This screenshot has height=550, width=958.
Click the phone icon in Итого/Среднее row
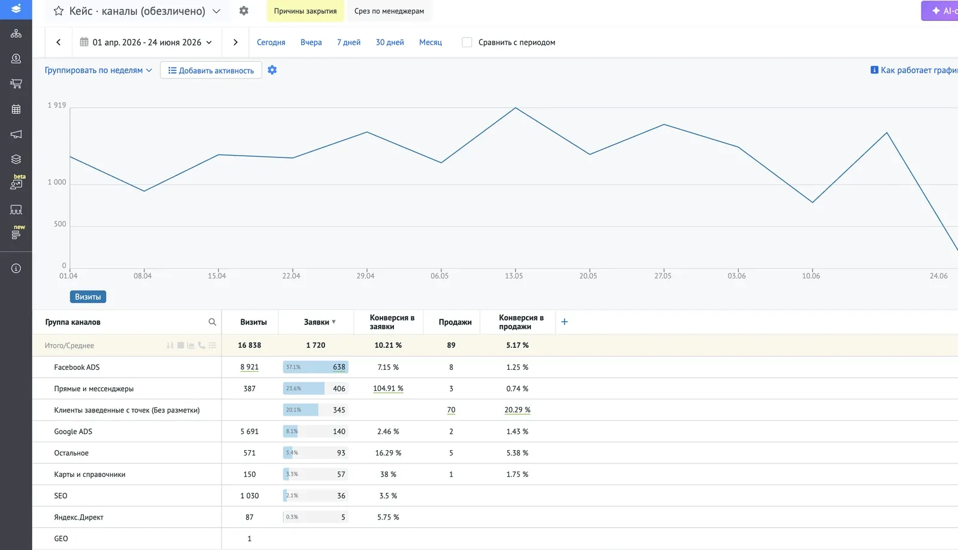(x=202, y=345)
